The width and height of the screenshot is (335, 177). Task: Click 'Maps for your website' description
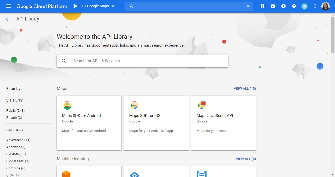pyautogui.click(x=213, y=131)
